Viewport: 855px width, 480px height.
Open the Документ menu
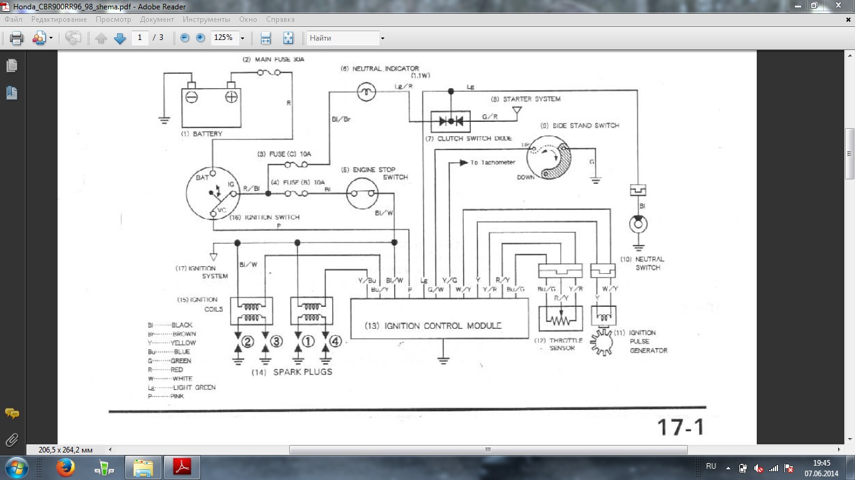(157, 19)
